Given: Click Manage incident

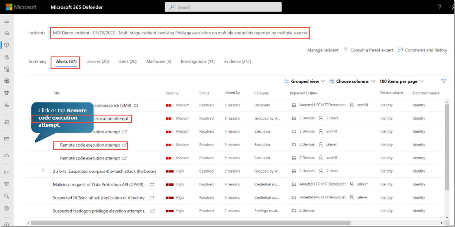Looking at the screenshot, I should click(323, 50).
